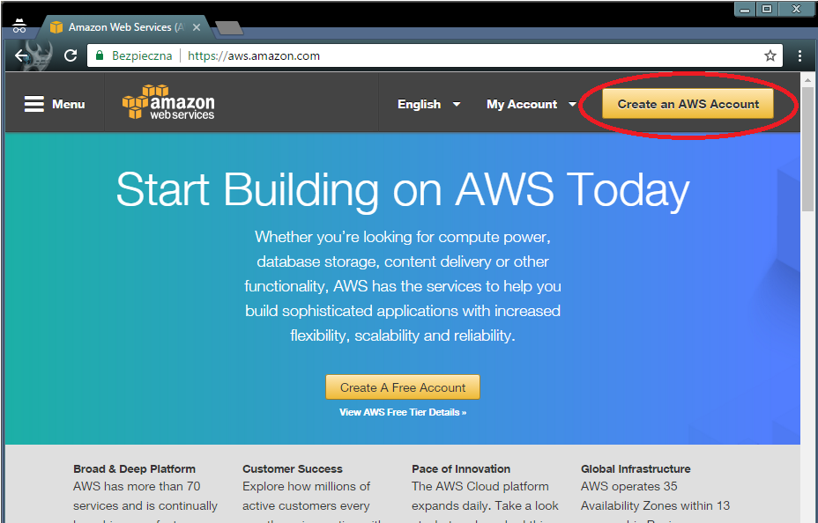818x523 pixels.
Task: Click the green secure padlock icon
Action: coord(100,55)
